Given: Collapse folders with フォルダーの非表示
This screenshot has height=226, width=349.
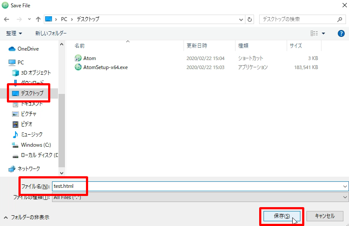Looking at the screenshot, I should click(x=27, y=217).
